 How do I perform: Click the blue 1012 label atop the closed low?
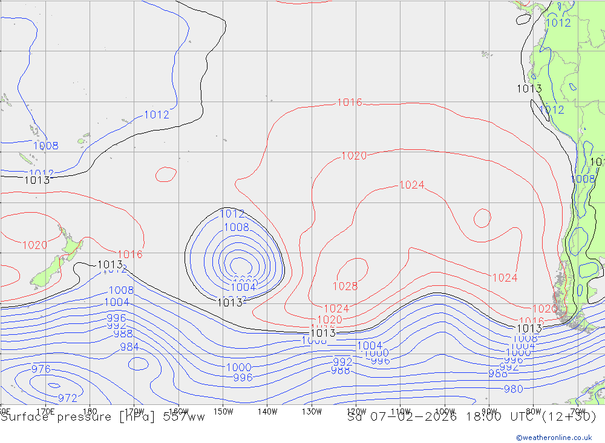coord(232,213)
